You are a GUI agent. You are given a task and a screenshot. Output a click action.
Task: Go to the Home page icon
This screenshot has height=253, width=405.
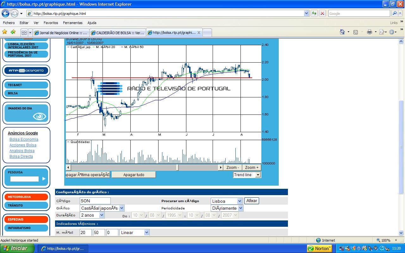pyautogui.click(x=342, y=32)
